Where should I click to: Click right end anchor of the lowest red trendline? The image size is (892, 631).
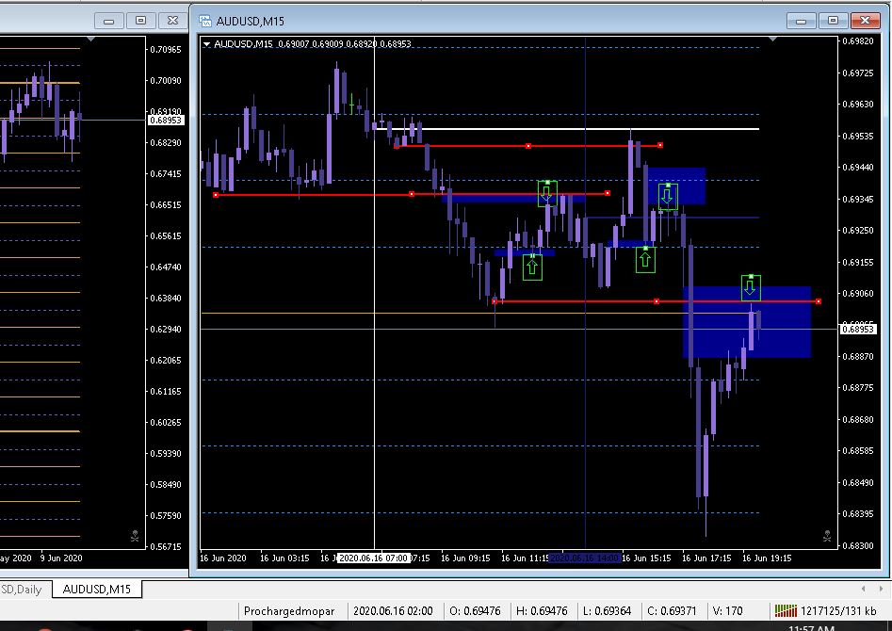818,301
